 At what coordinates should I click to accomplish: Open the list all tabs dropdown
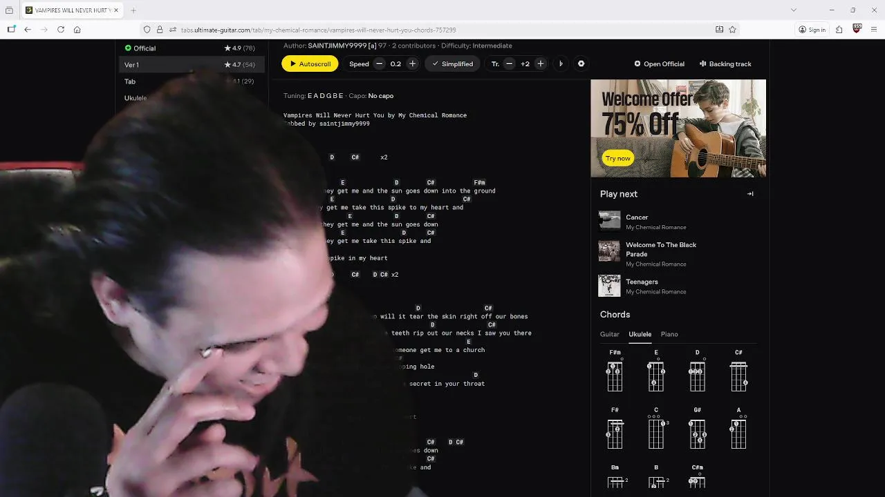[793, 10]
